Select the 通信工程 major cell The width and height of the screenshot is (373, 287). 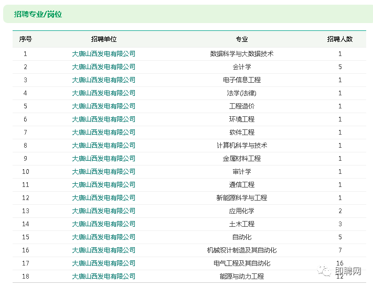point(242,185)
